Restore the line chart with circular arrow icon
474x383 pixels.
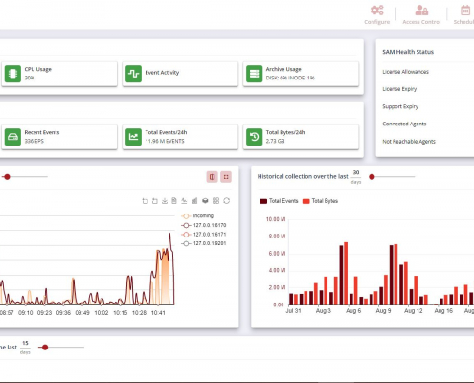coord(227,201)
